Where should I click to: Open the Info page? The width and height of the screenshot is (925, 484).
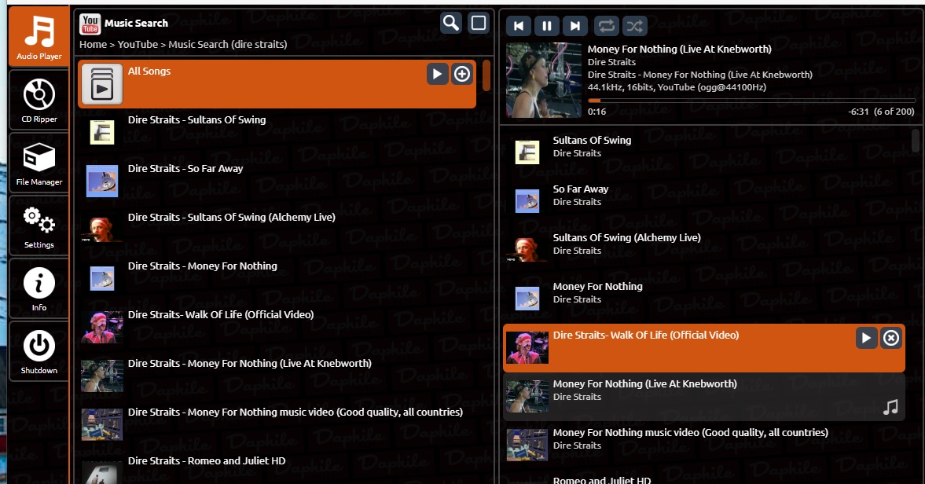[x=39, y=289]
